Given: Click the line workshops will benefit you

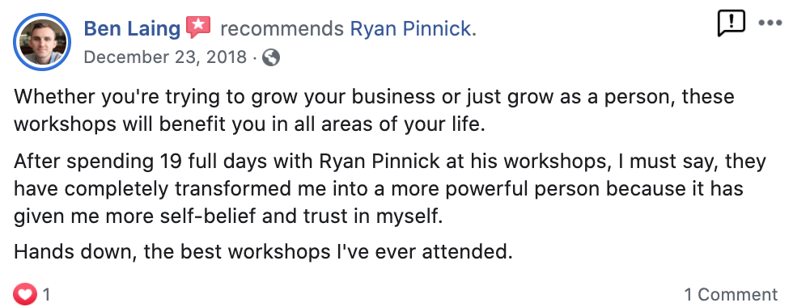Looking at the screenshot, I should tap(249, 124).
